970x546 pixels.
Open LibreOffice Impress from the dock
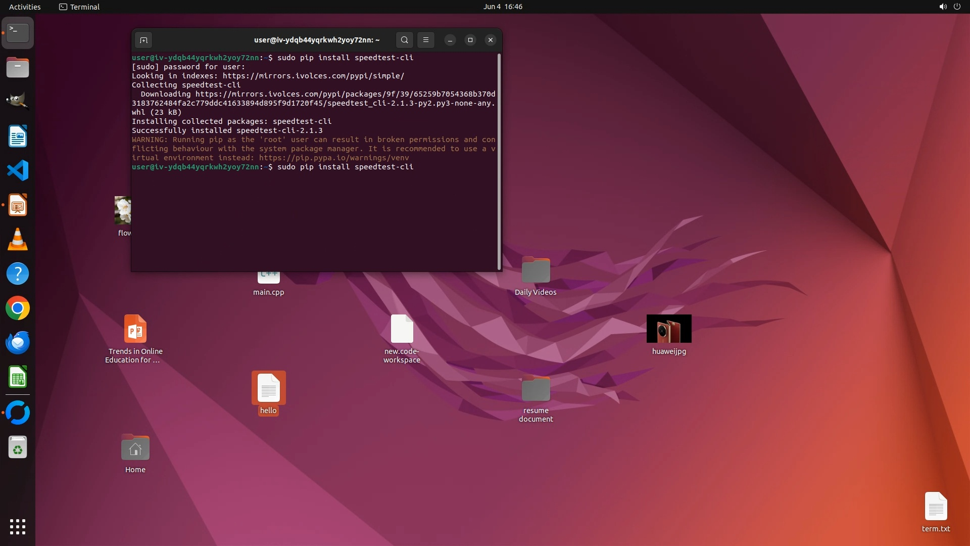(18, 205)
